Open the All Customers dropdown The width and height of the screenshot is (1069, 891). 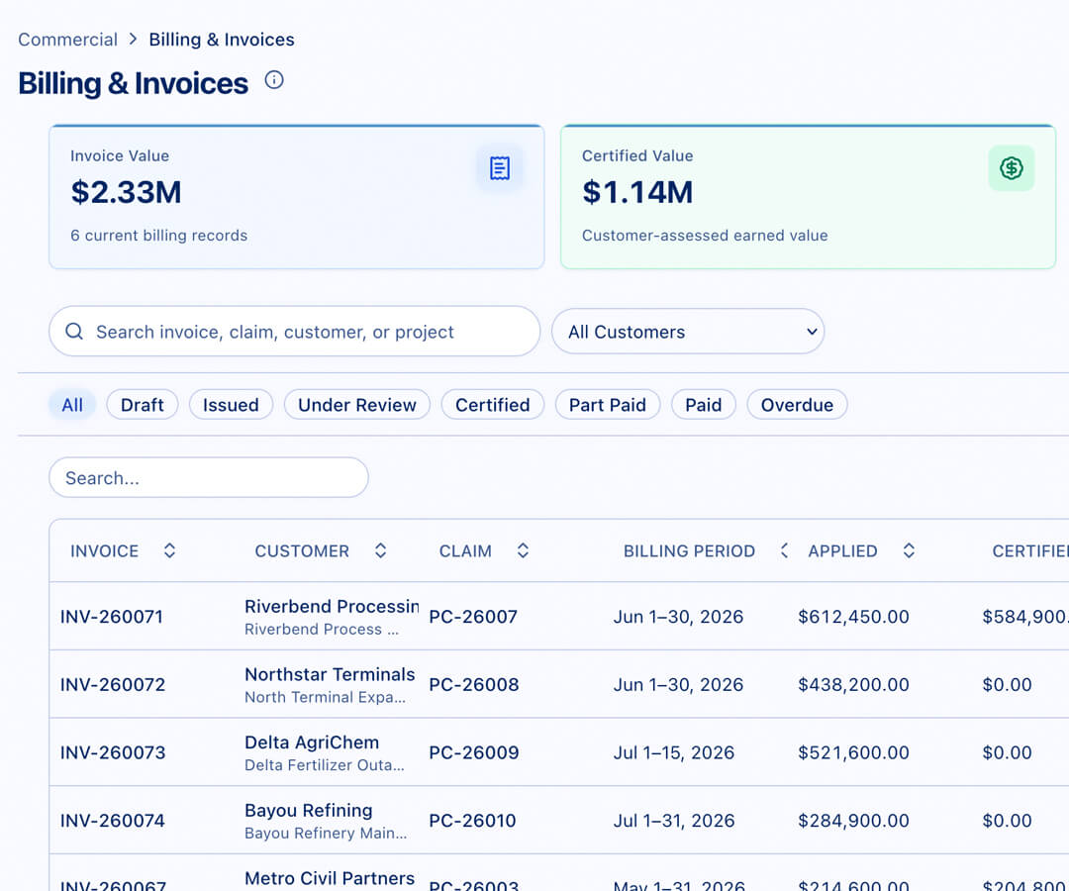[688, 332]
